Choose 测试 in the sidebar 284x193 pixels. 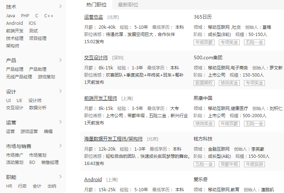tap(33, 31)
